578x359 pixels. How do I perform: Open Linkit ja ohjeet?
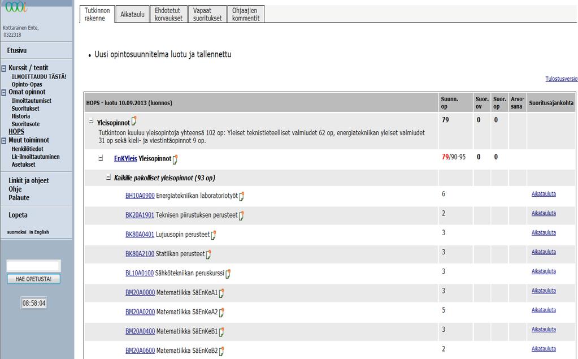pyautogui.click(x=29, y=180)
